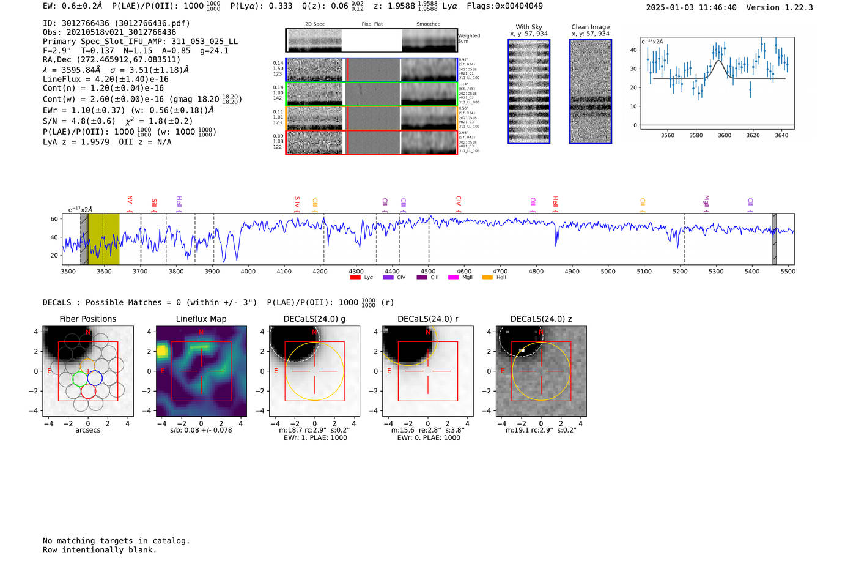856x583 pixels.
Task: Select the Row intentionally blank text
Action: click(100, 550)
